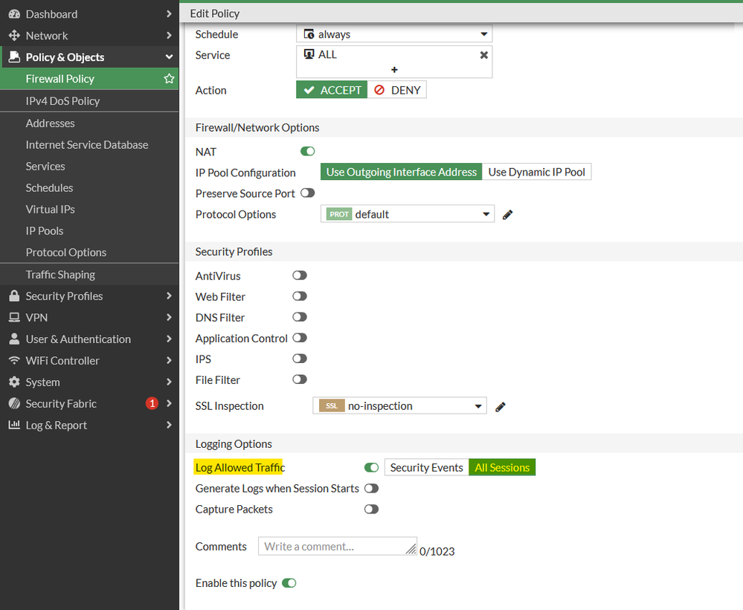Viewport: 743px width, 610px height.
Task: Open the IPv4 DoS Policy page
Action: coord(89,101)
